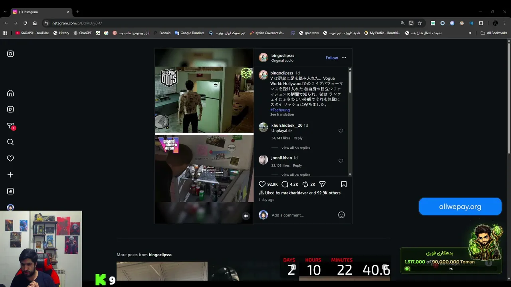Image resolution: width=511 pixels, height=287 pixels.
Task: Focus the Add a comment field
Action: coord(303,215)
